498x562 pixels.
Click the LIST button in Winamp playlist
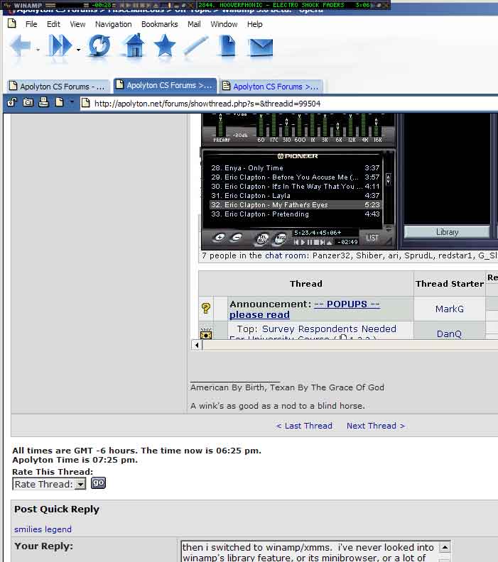pyautogui.click(x=372, y=238)
